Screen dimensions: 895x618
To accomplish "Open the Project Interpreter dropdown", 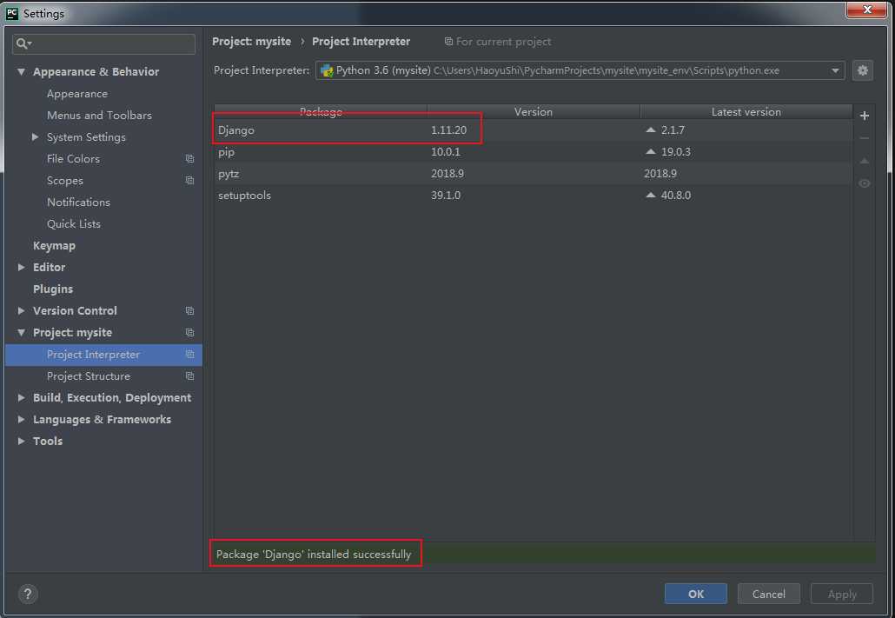I will point(835,70).
